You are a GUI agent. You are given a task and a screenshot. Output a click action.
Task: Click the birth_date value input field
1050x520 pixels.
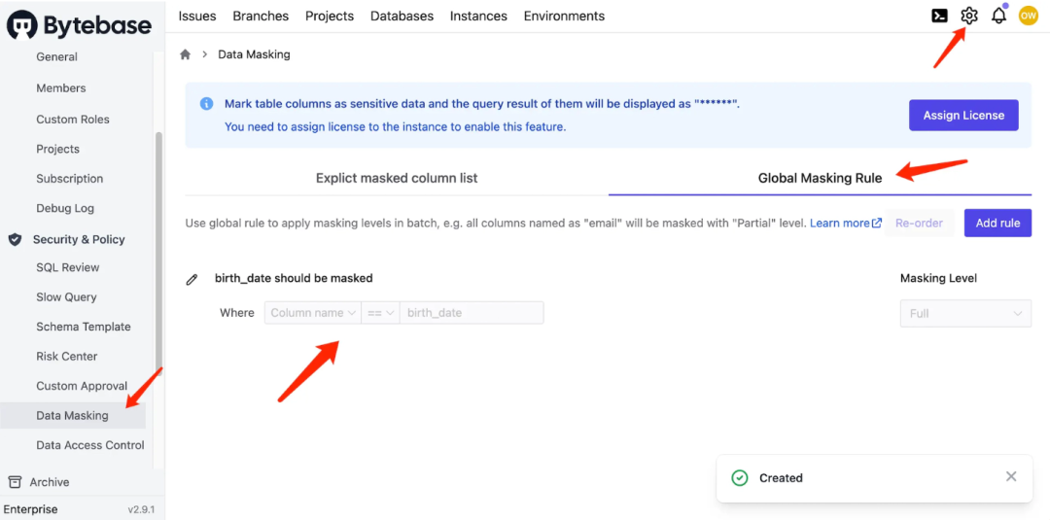click(x=471, y=313)
